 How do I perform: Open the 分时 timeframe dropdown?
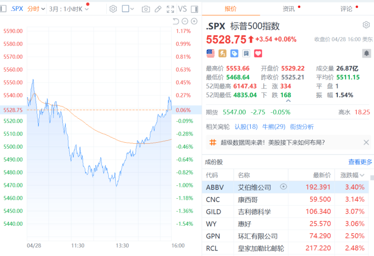click(x=36, y=9)
